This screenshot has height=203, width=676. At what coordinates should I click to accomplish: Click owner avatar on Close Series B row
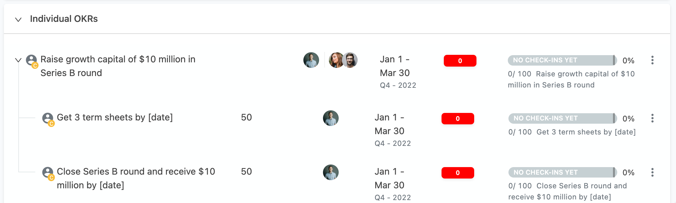click(x=331, y=172)
